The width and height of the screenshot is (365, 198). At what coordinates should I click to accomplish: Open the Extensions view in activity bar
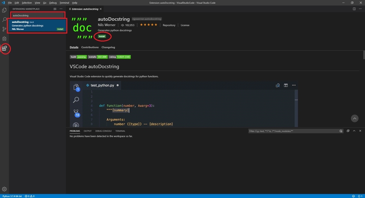tap(4, 48)
